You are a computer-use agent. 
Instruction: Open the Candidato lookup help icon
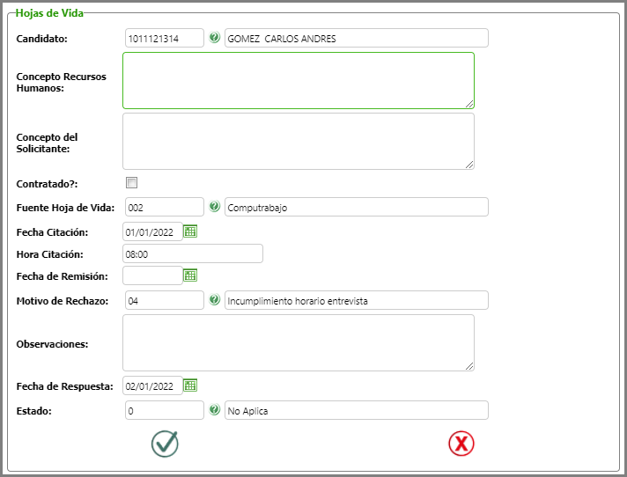tap(215, 38)
